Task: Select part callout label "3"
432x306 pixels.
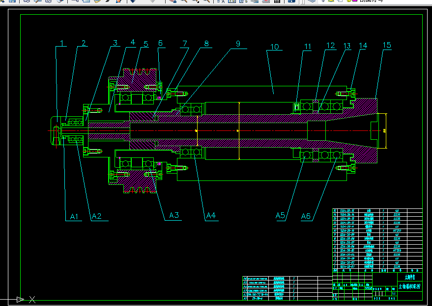Action: click(115, 43)
